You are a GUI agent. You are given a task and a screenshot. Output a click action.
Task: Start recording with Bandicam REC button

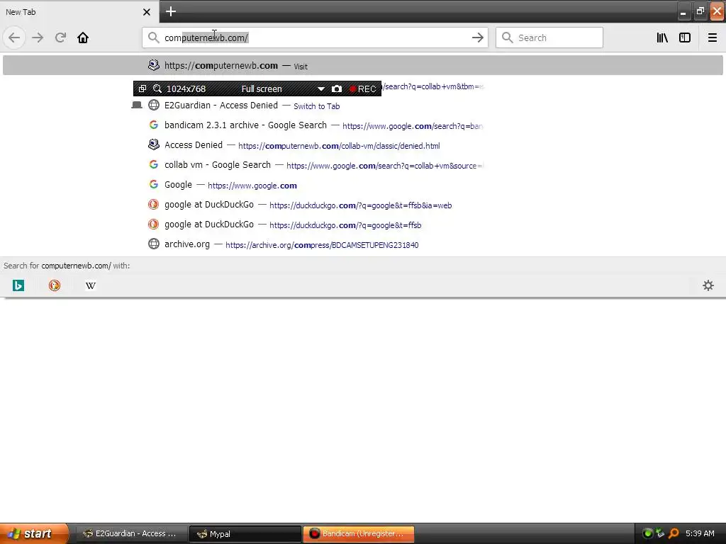(362, 89)
